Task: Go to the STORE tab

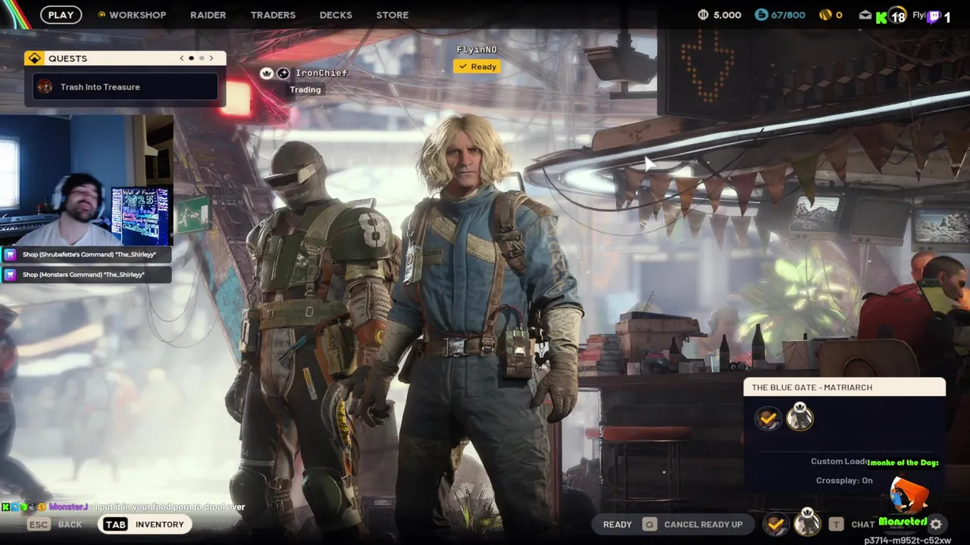Action: (x=393, y=14)
